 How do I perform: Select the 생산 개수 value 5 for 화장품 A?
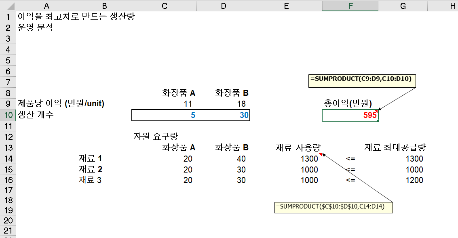(164, 115)
